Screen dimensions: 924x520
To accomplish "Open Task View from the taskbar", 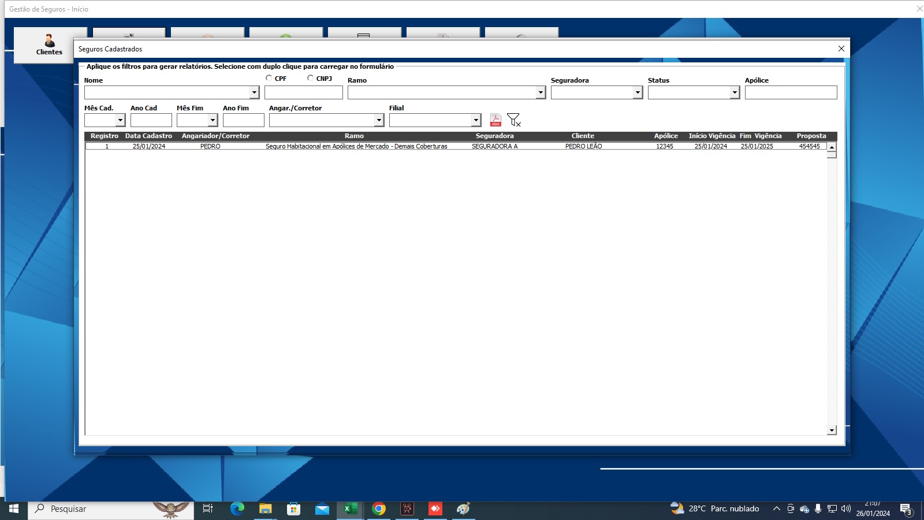I will point(208,508).
